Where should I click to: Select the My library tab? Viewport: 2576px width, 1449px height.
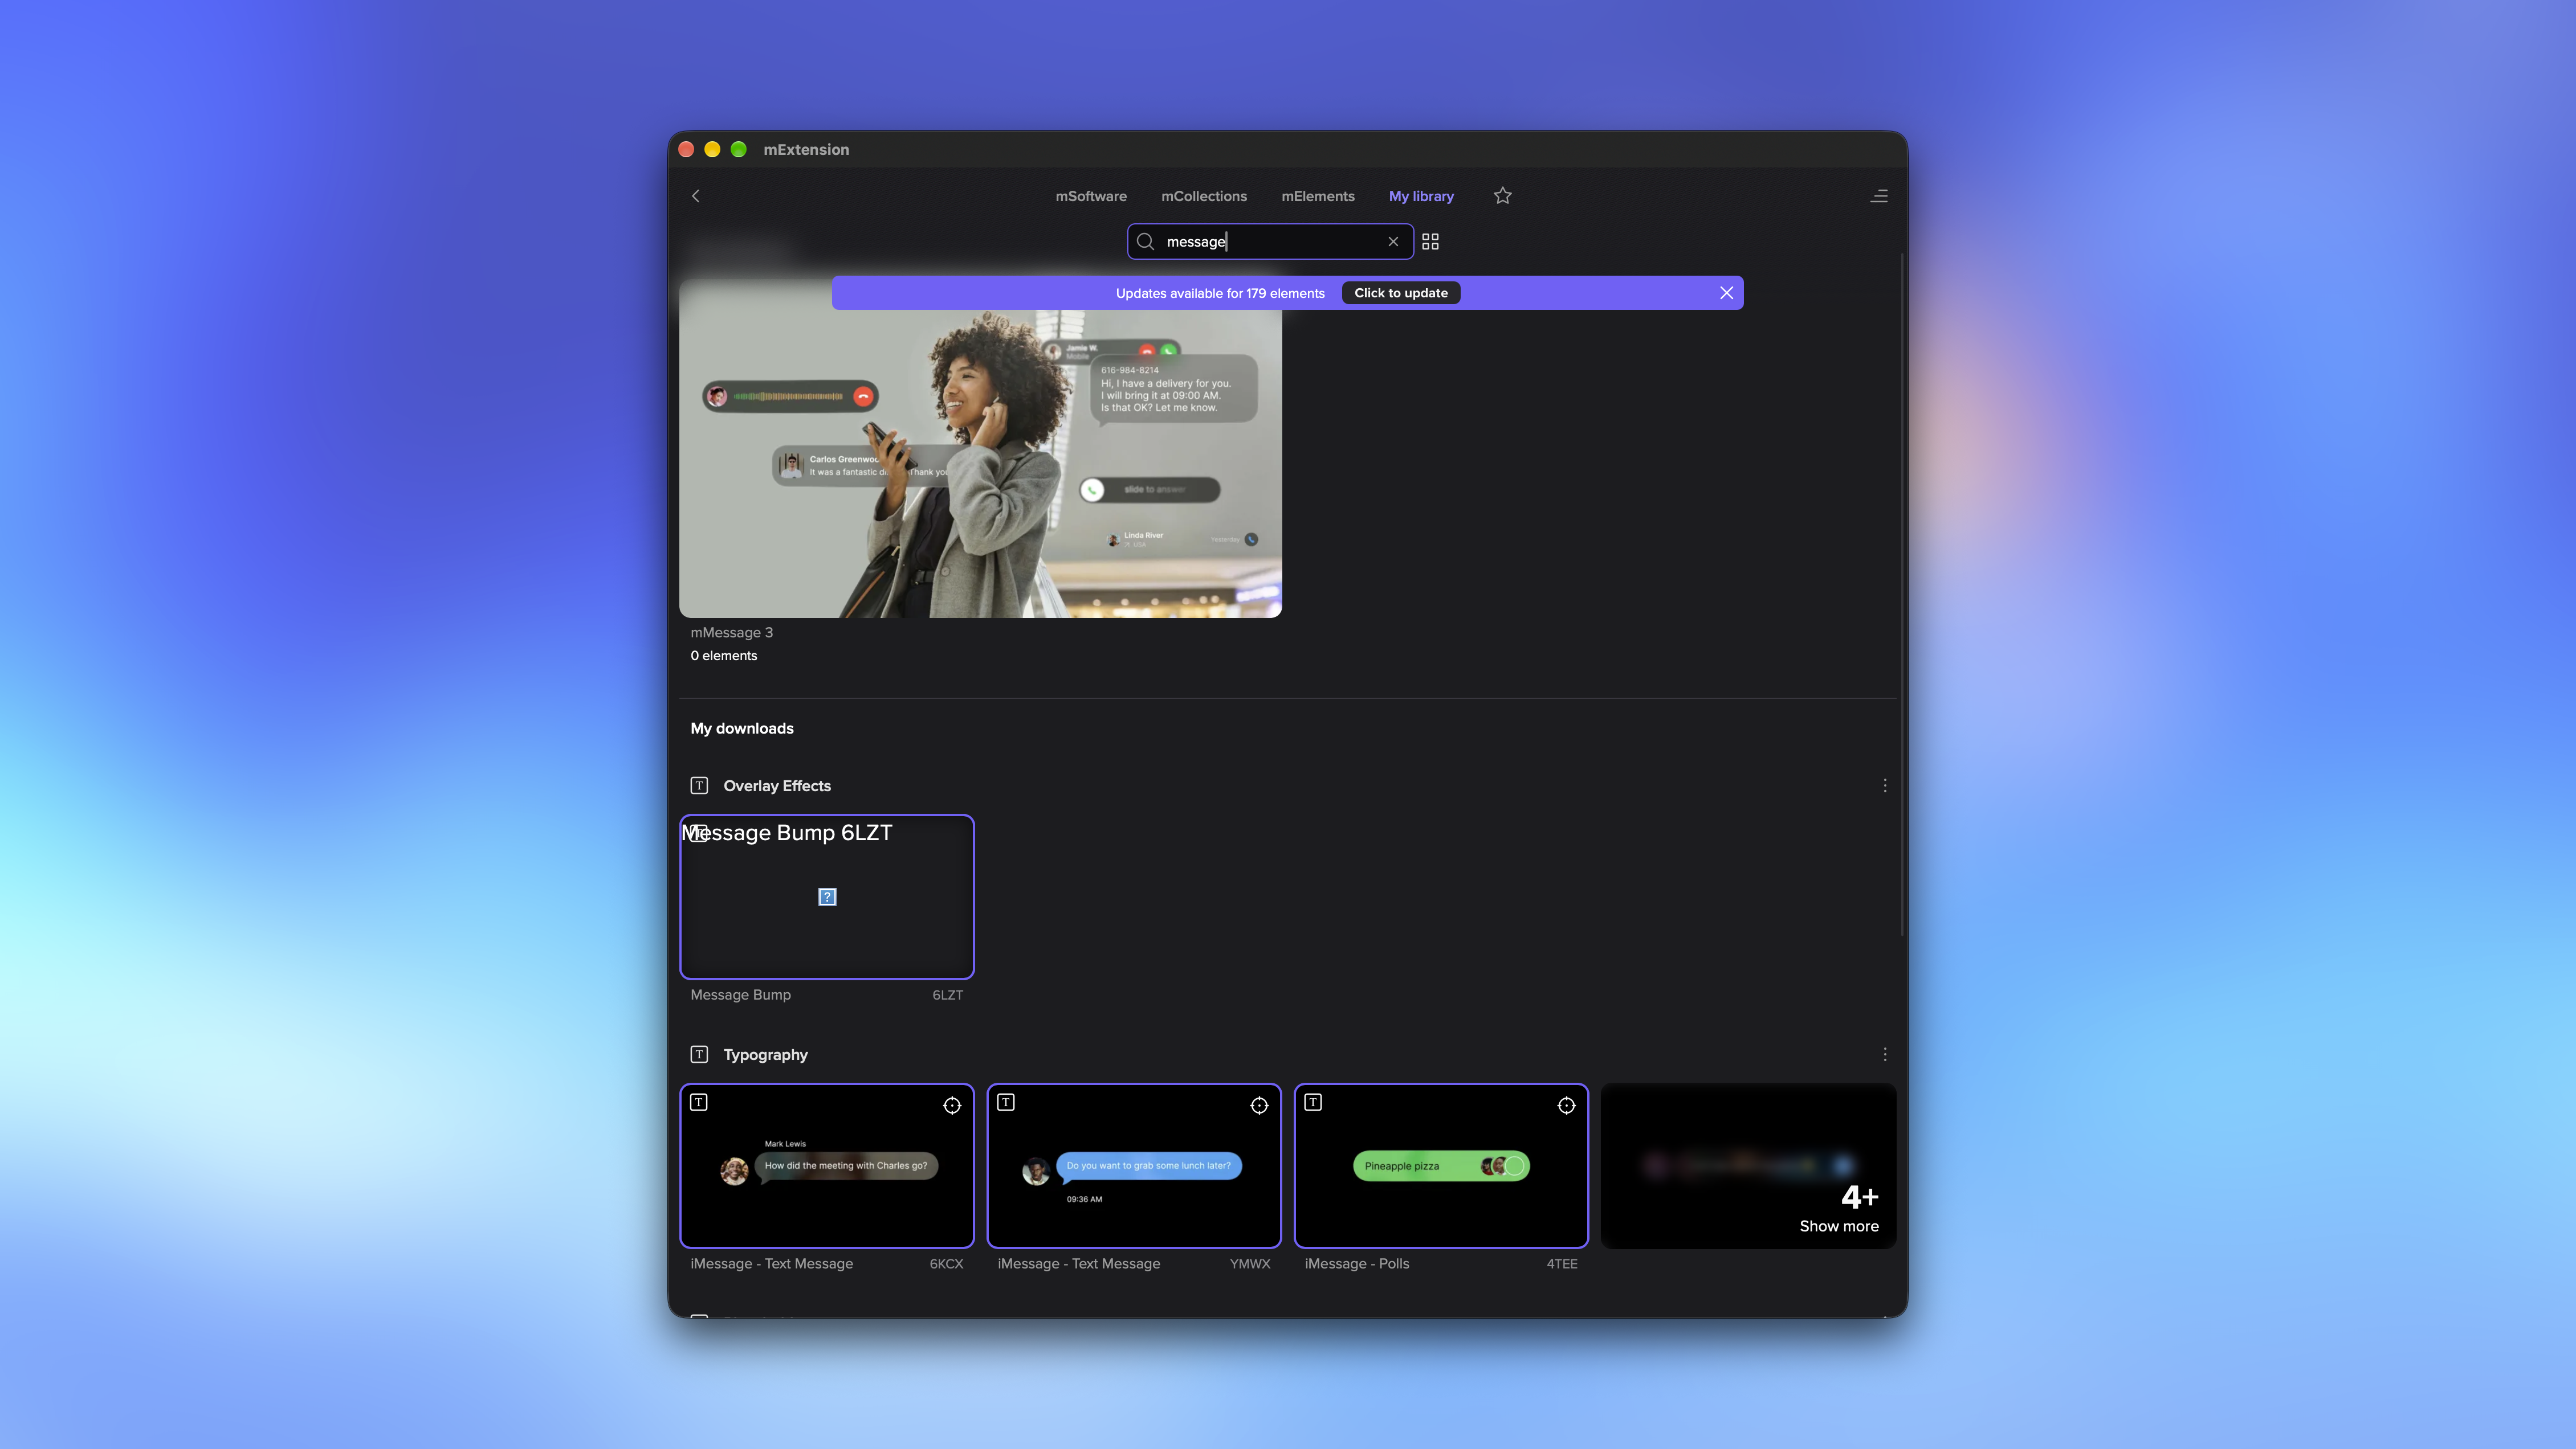click(x=1421, y=197)
